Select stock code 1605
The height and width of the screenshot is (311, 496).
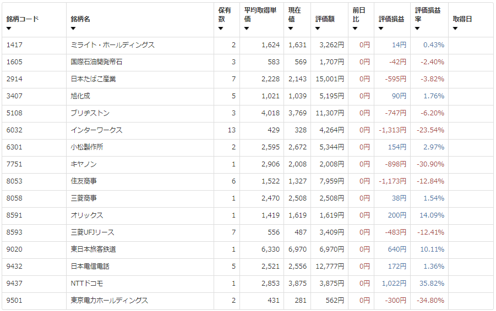click(x=14, y=62)
